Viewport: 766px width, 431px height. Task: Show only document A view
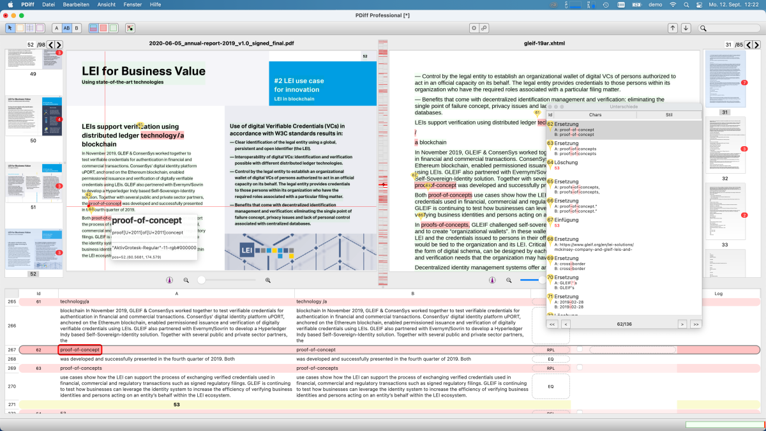point(57,28)
